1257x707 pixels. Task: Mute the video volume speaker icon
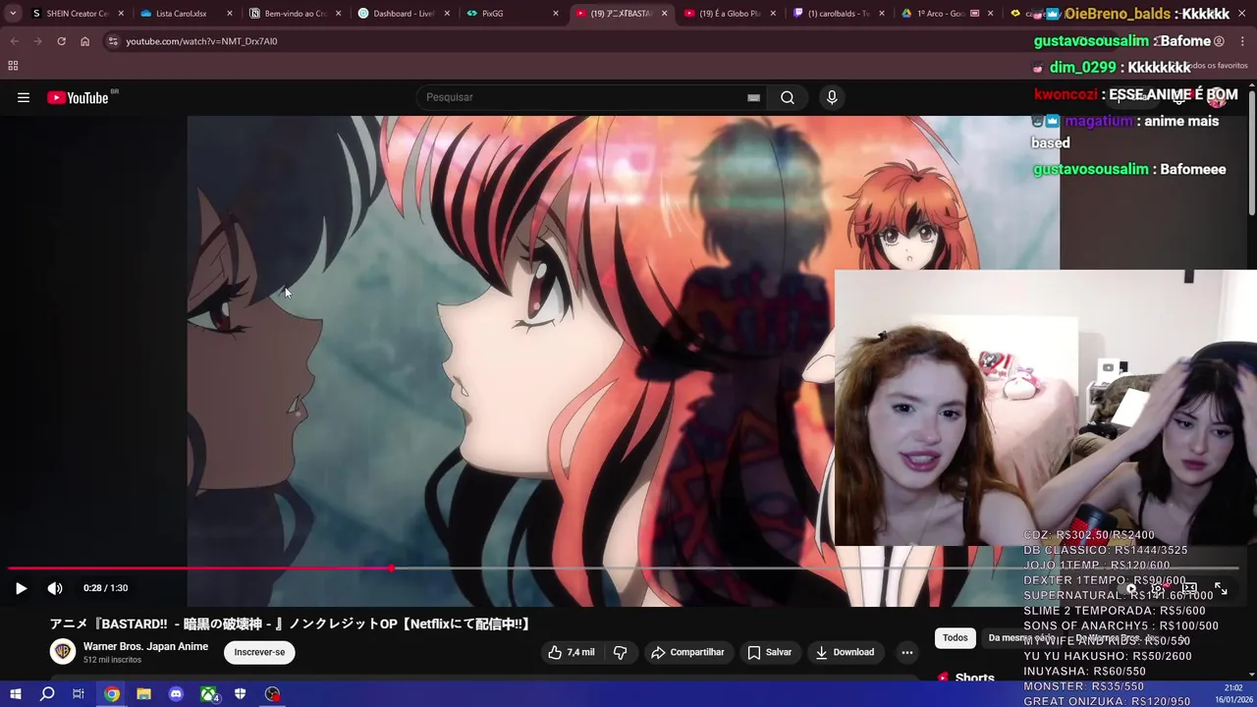[55, 588]
